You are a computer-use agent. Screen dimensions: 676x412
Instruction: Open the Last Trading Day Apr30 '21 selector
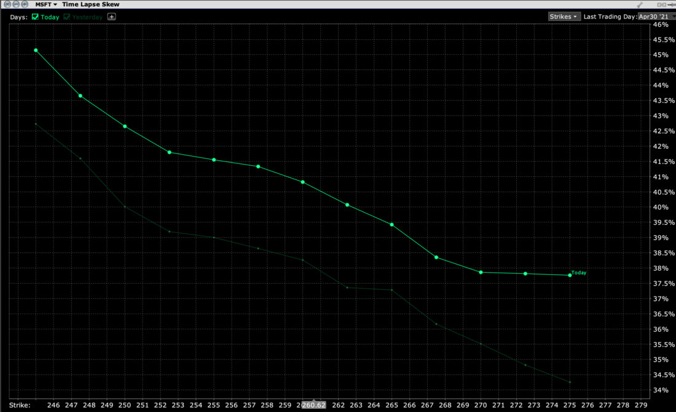click(656, 17)
